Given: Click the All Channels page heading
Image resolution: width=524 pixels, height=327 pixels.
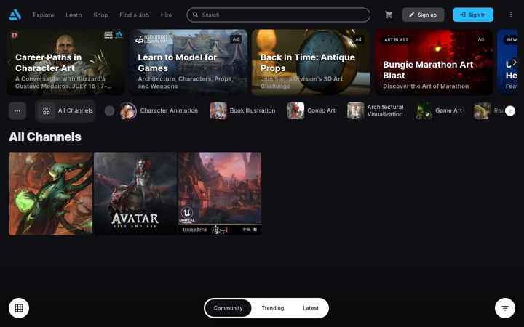Looking at the screenshot, I should pyautogui.click(x=45, y=137).
